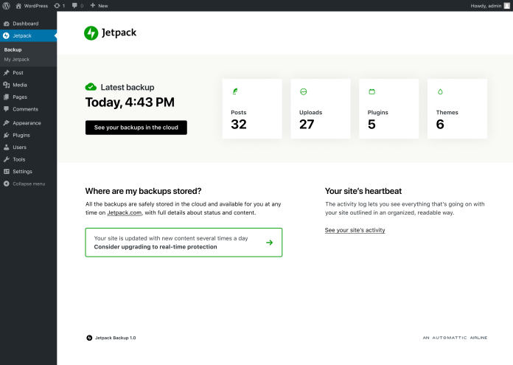Click the updates icon in admin bar
Image resolution: width=513 pixels, height=365 pixels.
59,6
